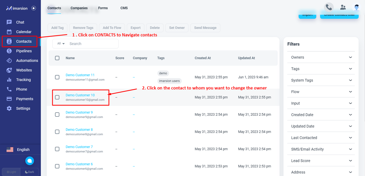
Task: Switch to Dark theme toggle
Action: point(30,172)
